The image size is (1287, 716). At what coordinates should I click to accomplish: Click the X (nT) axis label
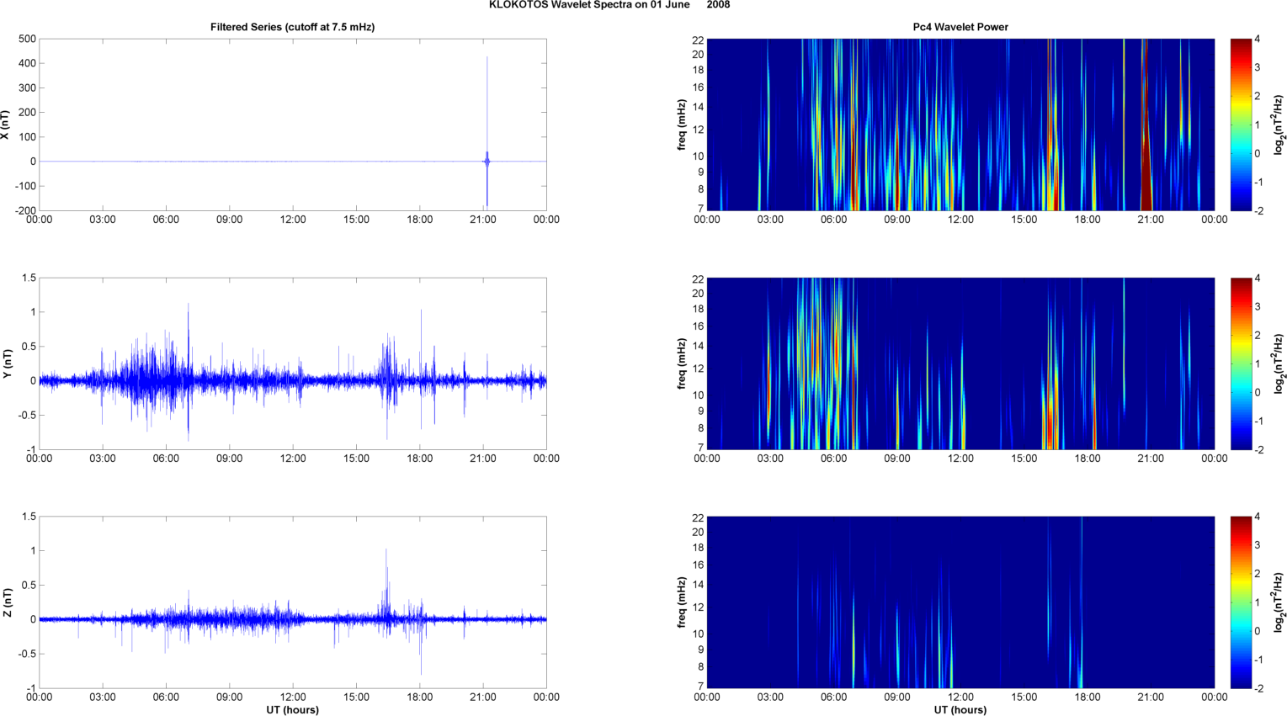point(7,125)
